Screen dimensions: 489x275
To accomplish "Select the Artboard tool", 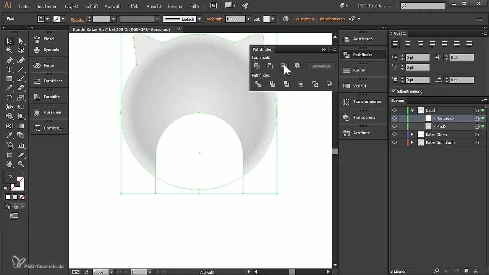I will pos(9,155).
